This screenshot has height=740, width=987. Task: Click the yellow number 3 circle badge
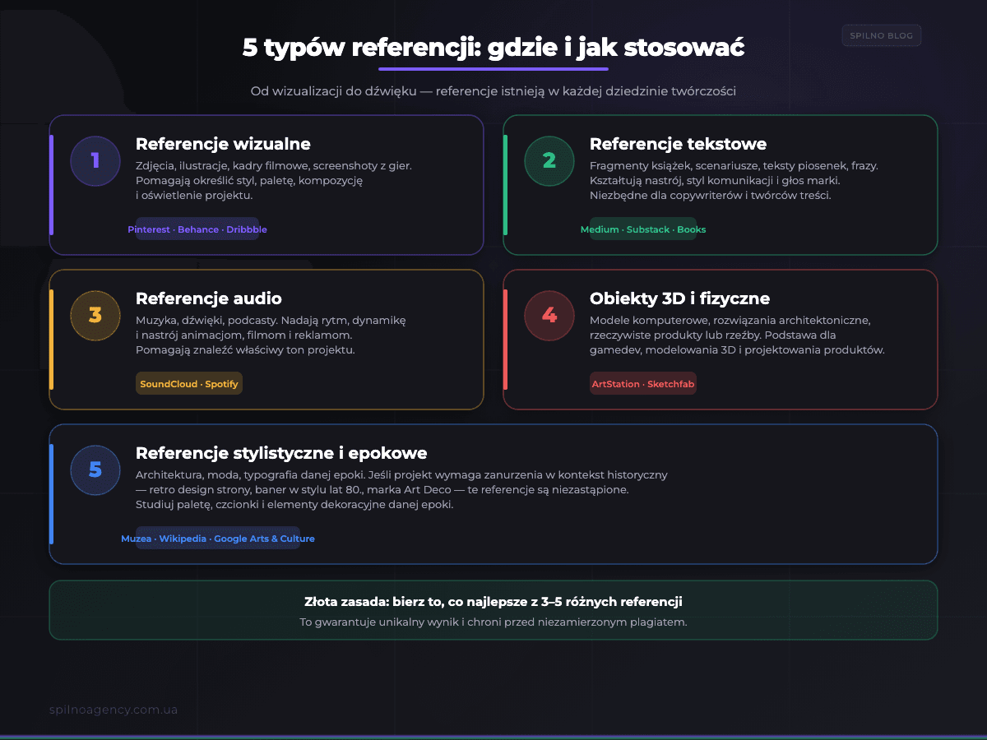[95, 315]
